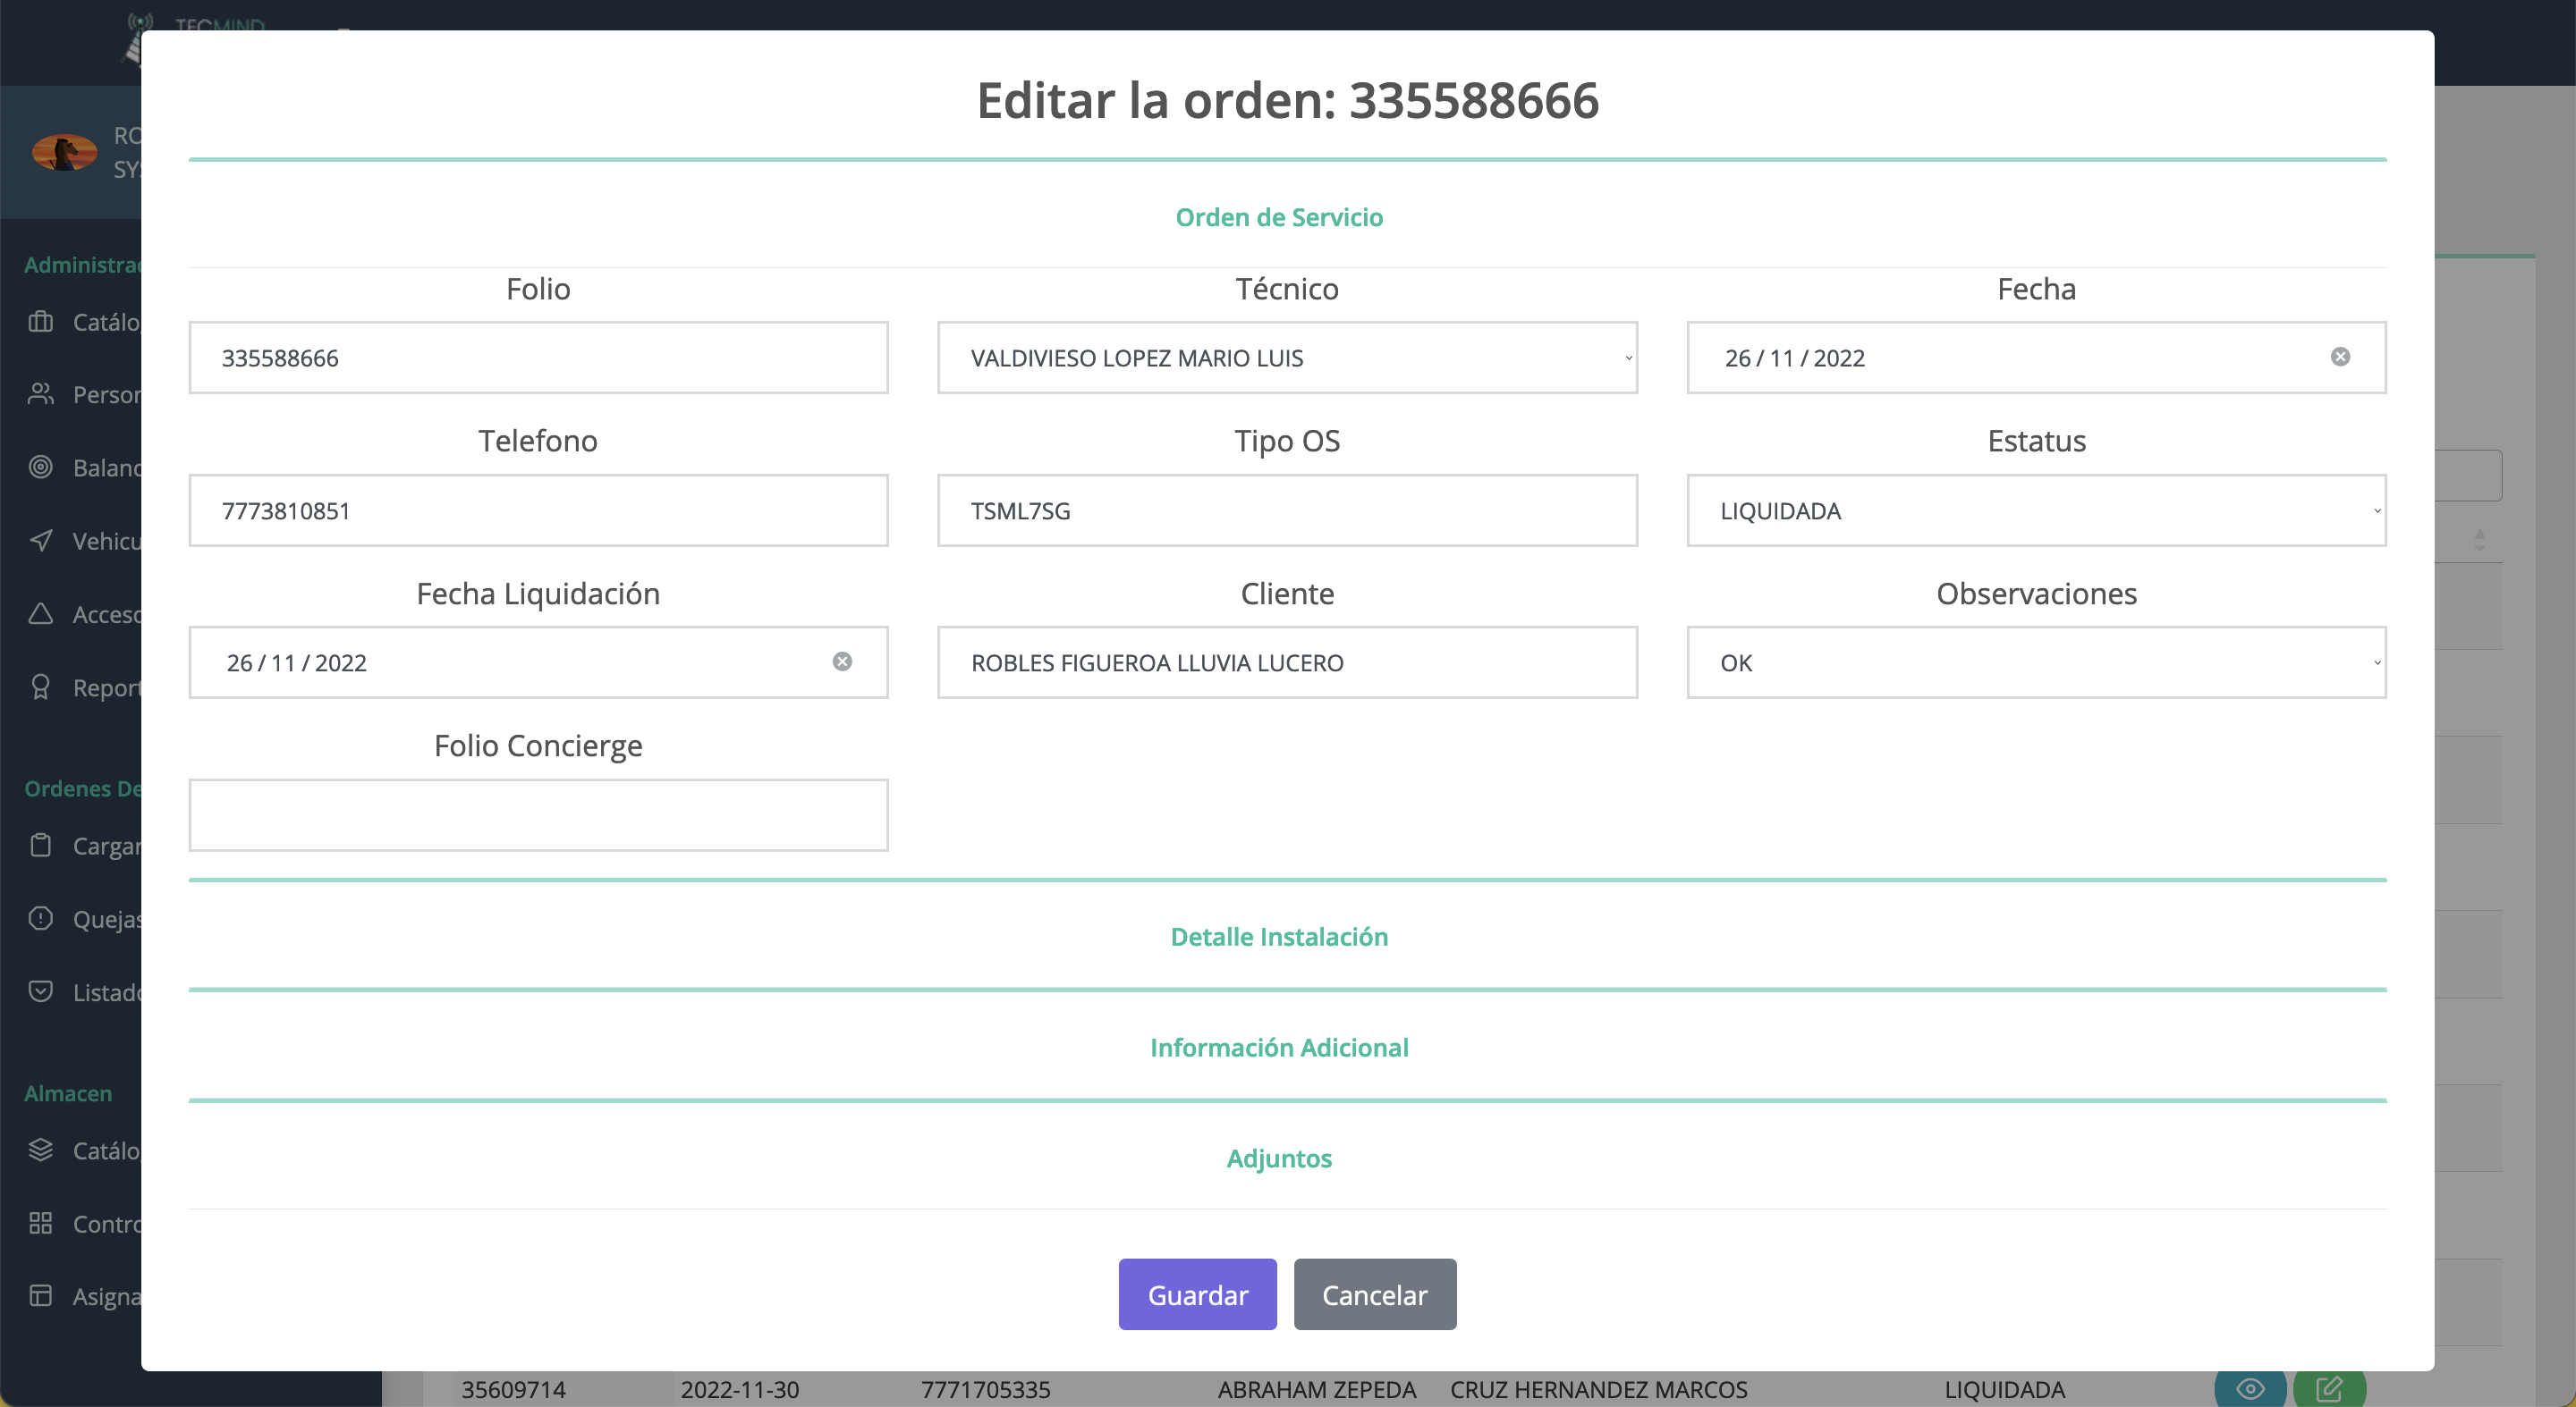The height and width of the screenshot is (1407, 2576).
Task: Click the Personal sidebar users icon
Action: [x=40, y=393]
